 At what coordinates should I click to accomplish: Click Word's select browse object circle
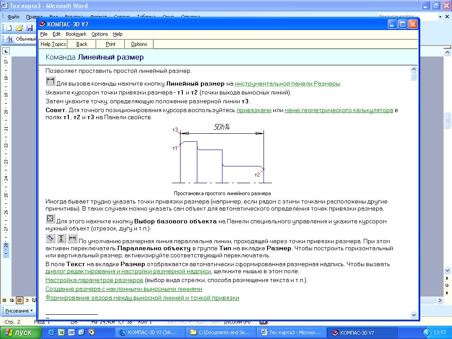(x=447, y=286)
